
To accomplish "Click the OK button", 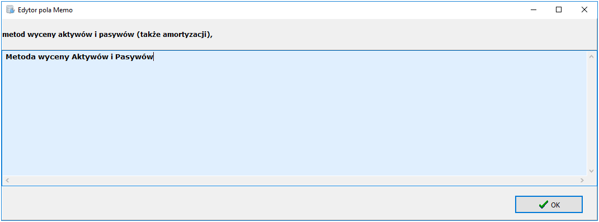I will pos(549,205).
